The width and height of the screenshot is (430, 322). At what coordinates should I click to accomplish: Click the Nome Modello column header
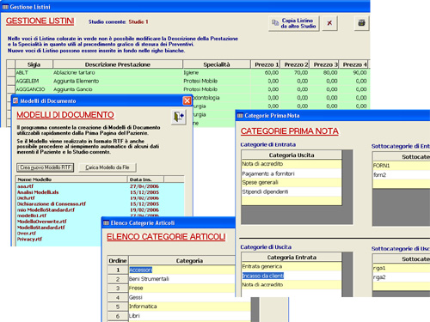[x=71, y=179]
